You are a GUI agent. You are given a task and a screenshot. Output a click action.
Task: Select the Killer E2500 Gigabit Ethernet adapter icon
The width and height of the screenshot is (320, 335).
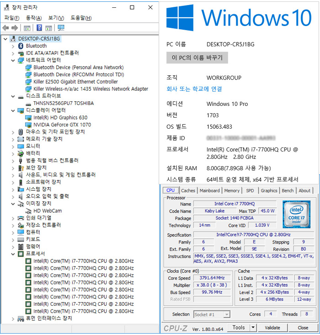tap(28, 82)
